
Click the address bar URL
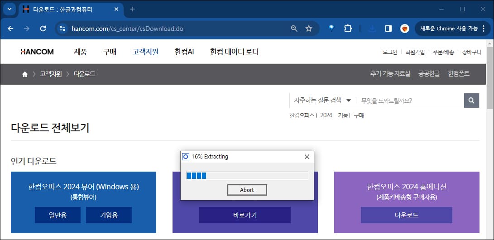point(127,29)
